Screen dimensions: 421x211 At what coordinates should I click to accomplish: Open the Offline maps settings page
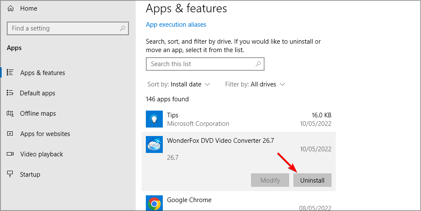pyautogui.click(x=38, y=113)
